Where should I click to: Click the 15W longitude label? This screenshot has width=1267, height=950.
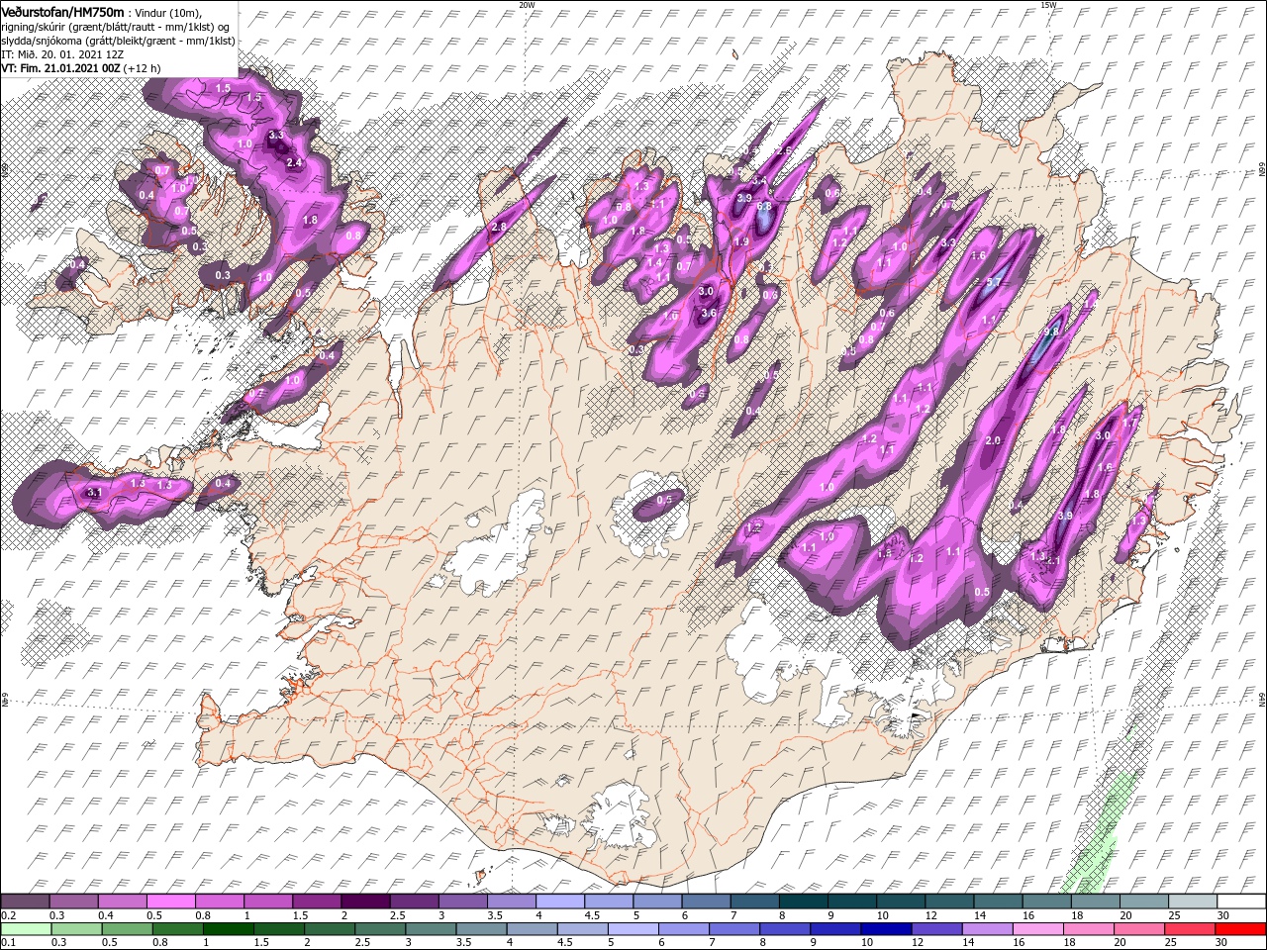1049,5
